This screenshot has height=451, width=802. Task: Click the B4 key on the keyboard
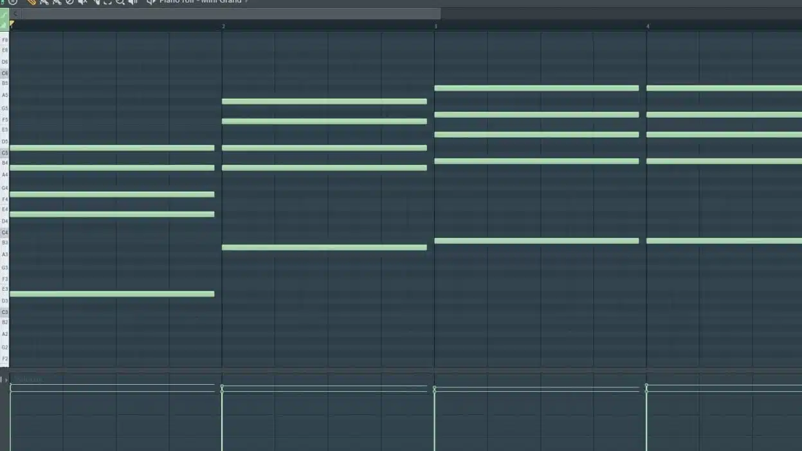(5, 163)
